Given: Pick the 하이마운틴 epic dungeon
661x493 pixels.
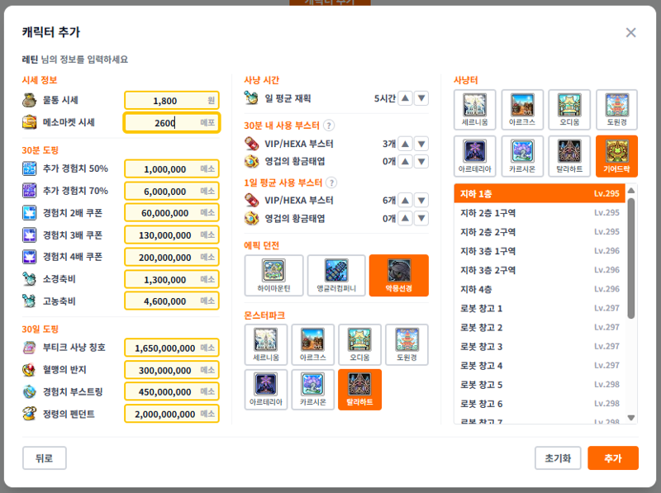Looking at the screenshot, I should tap(273, 276).
